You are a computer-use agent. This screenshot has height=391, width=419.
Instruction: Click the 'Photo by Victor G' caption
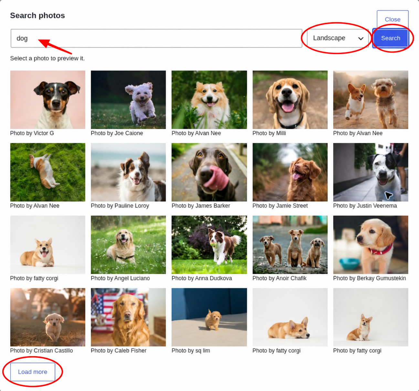32,133
